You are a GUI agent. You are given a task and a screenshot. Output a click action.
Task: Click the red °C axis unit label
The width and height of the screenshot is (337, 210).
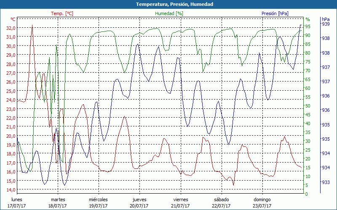13,19
